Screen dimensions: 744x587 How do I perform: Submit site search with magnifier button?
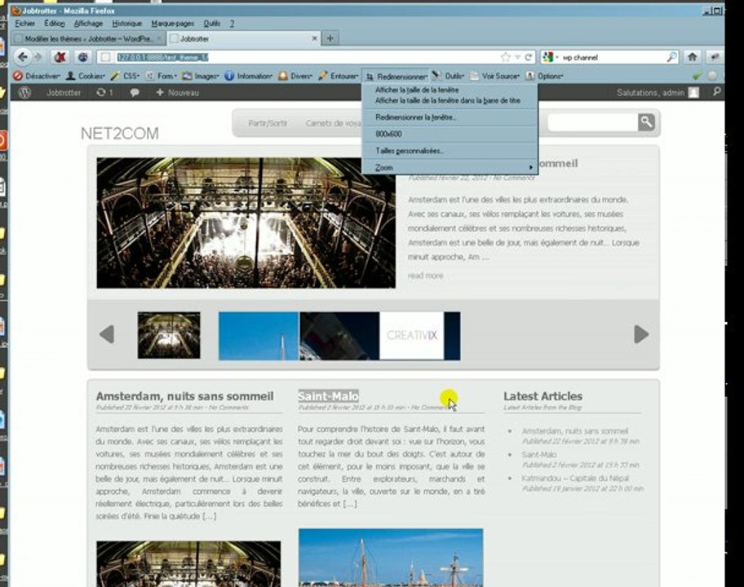tap(646, 122)
